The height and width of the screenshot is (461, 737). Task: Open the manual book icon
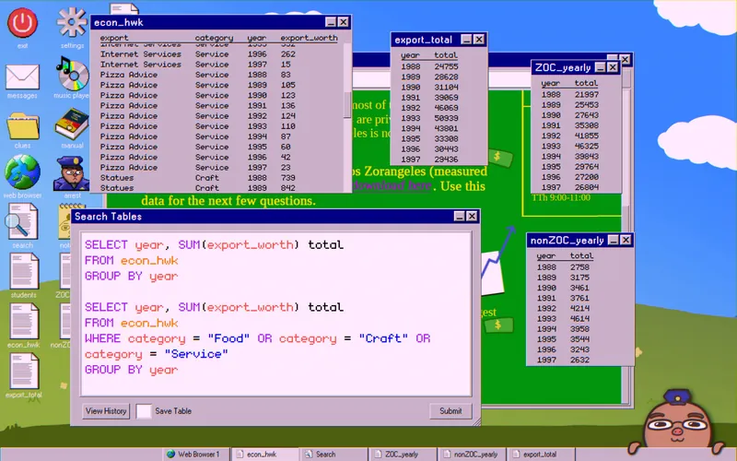point(72,124)
